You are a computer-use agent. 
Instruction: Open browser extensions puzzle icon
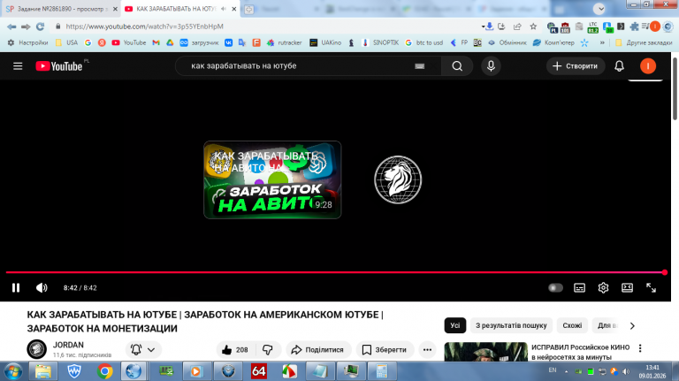pyautogui.click(x=635, y=27)
